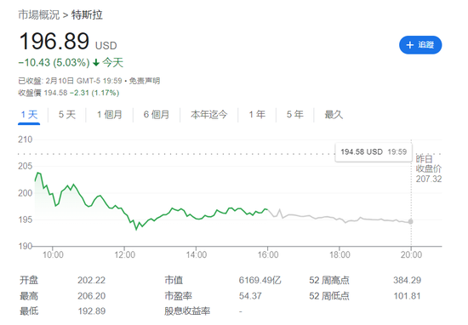
Task: Select the 1 天 tab
Action: tap(29, 115)
